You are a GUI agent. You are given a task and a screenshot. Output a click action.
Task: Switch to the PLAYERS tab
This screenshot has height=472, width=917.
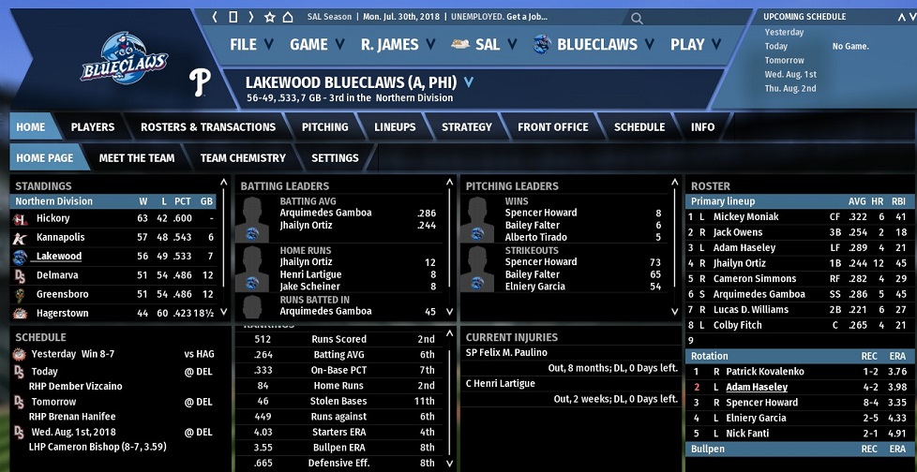(93, 126)
